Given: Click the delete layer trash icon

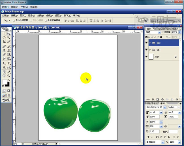Looking at the screenshot, I should point(177,99).
